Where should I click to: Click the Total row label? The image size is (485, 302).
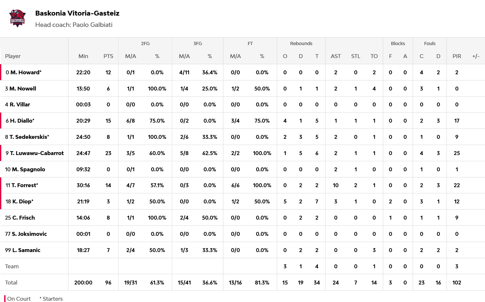11,283
